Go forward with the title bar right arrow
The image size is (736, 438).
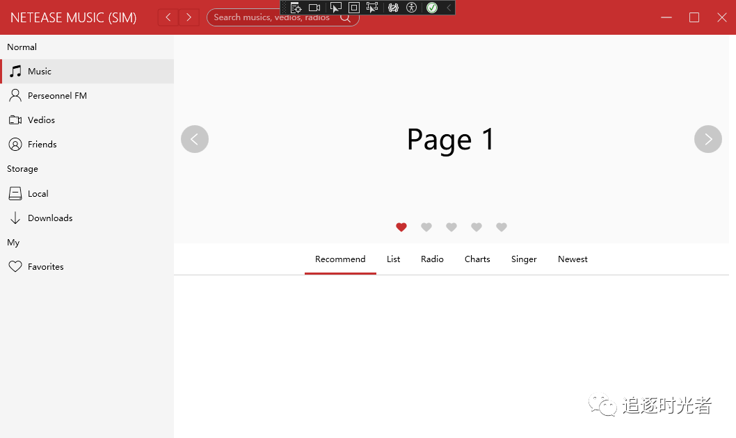(189, 17)
